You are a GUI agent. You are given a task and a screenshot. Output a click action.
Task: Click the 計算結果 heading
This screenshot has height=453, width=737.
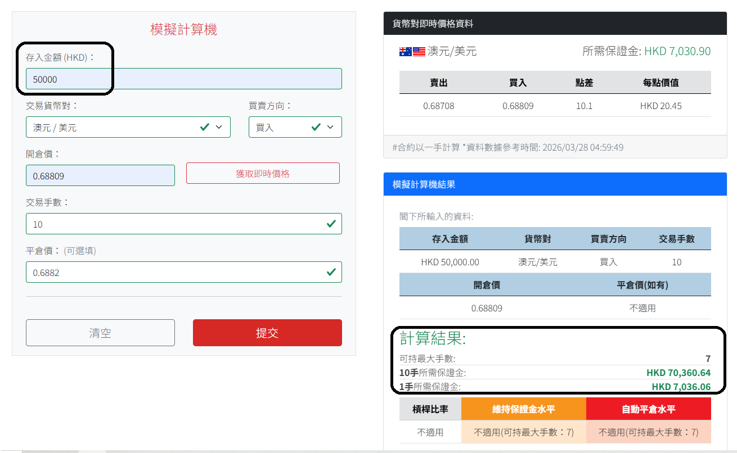coord(433,338)
